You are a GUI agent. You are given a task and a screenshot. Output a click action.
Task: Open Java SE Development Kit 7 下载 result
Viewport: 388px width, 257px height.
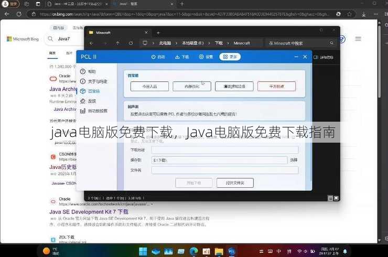89,212
